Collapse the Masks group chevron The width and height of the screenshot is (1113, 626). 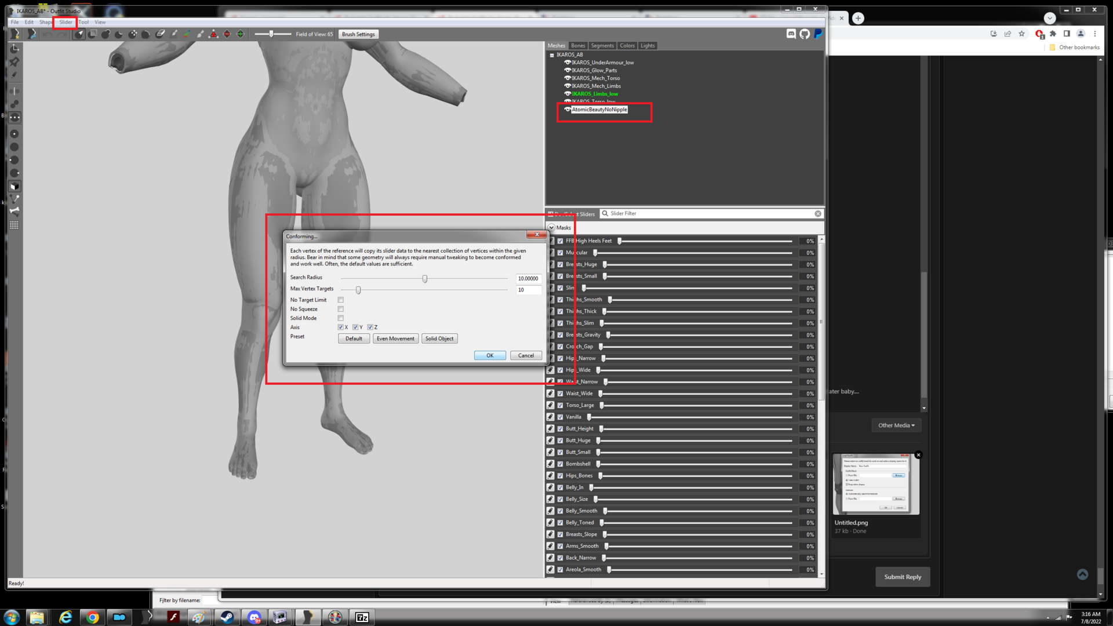551,228
